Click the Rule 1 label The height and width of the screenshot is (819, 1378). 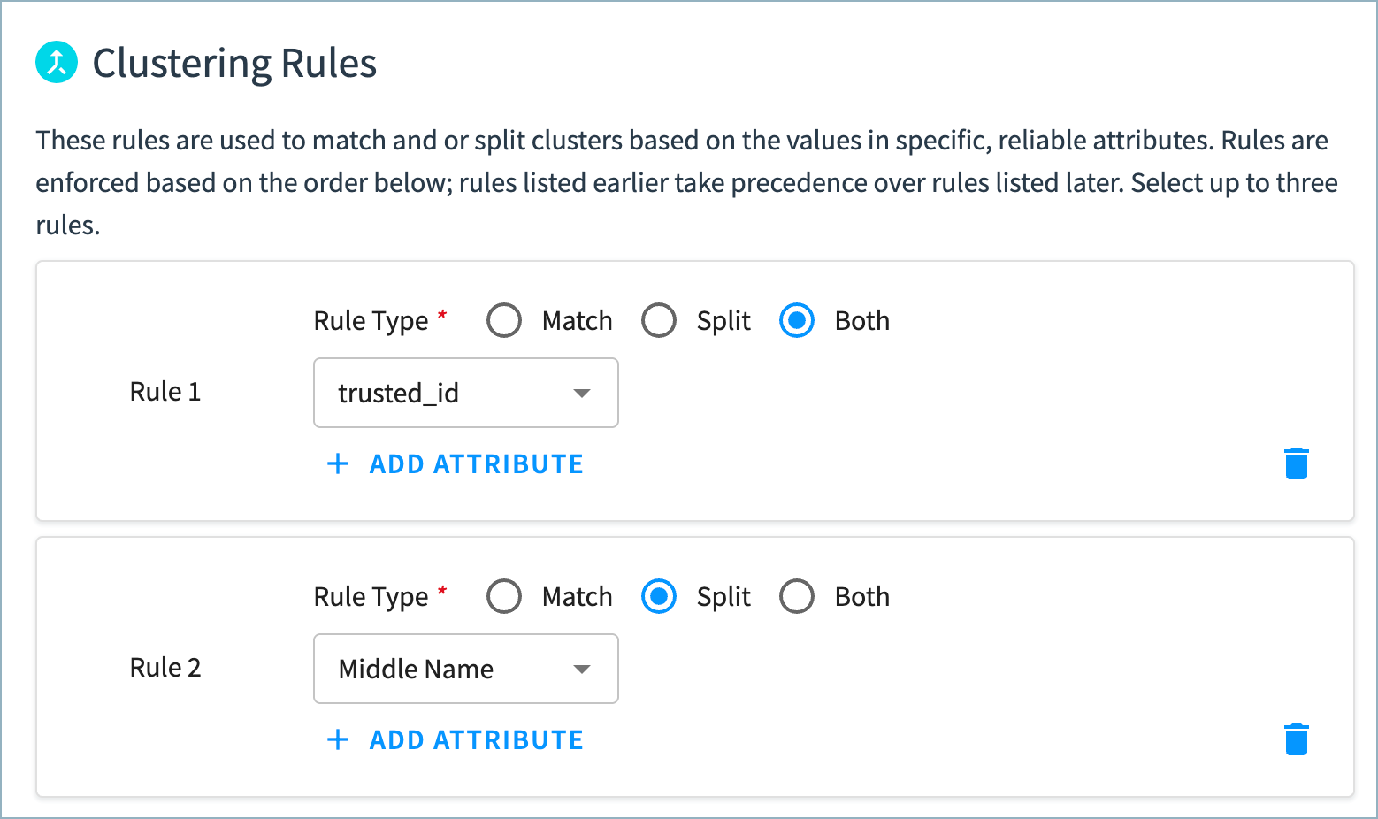(x=165, y=391)
